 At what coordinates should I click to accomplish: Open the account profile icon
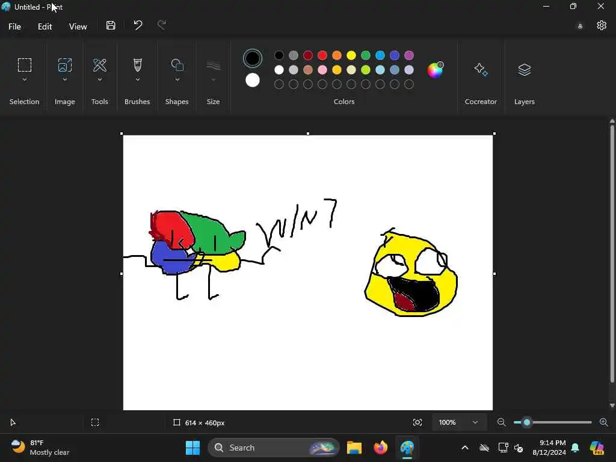pyautogui.click(x=580, y=26)
